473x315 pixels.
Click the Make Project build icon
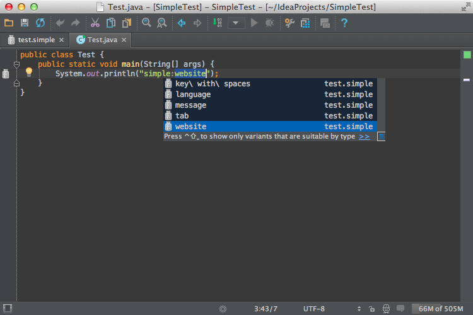click(x=218, y=23)
